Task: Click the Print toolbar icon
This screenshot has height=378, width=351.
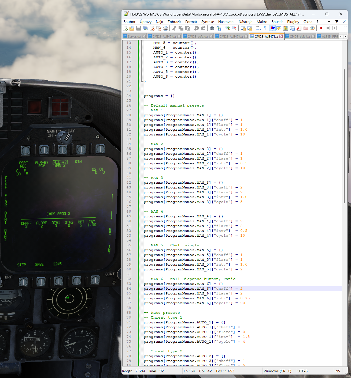Action: click(165, 28)
